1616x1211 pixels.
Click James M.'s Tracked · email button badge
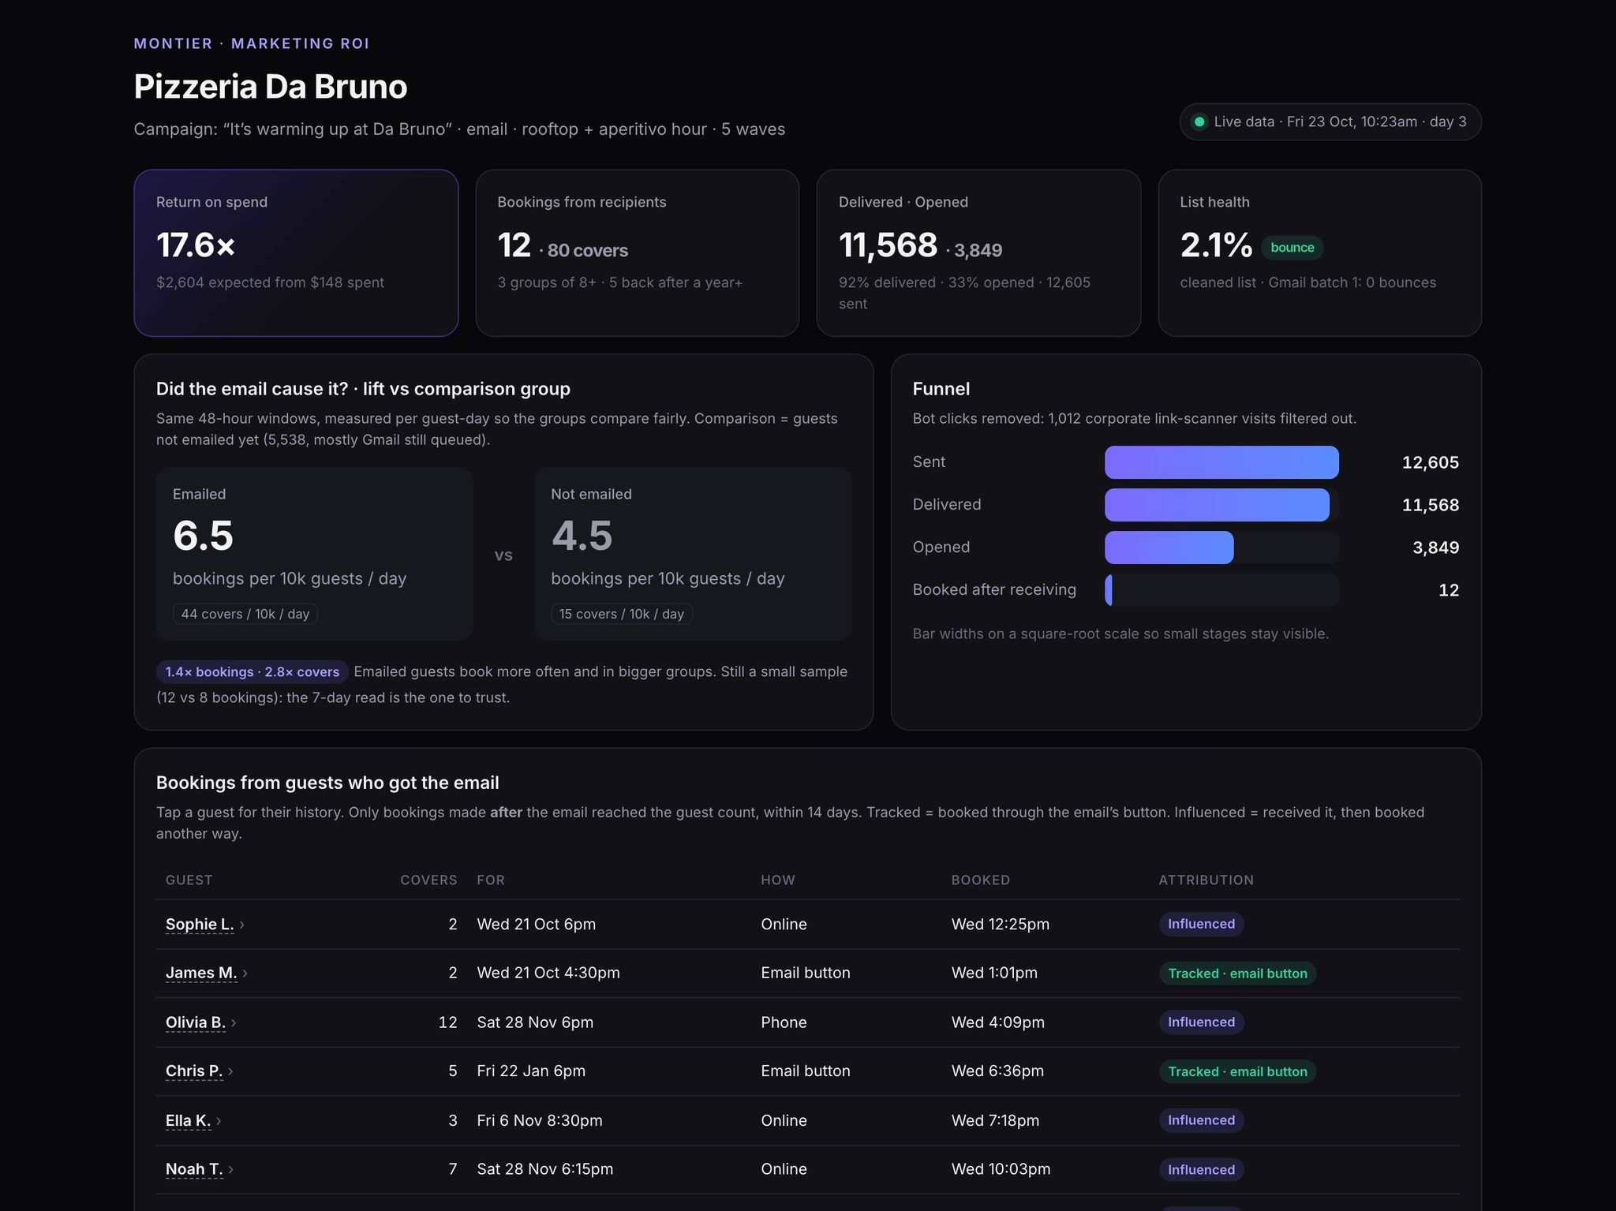(1237, 974)
